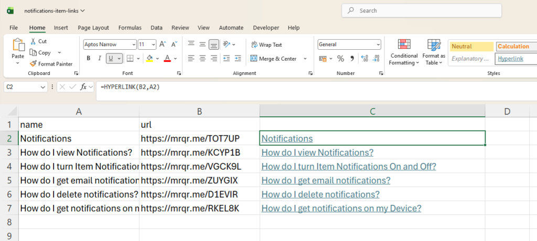Expand the Merge & Center dropdown arrow
The height and width of the screenshot is (241, 537).
305,59
